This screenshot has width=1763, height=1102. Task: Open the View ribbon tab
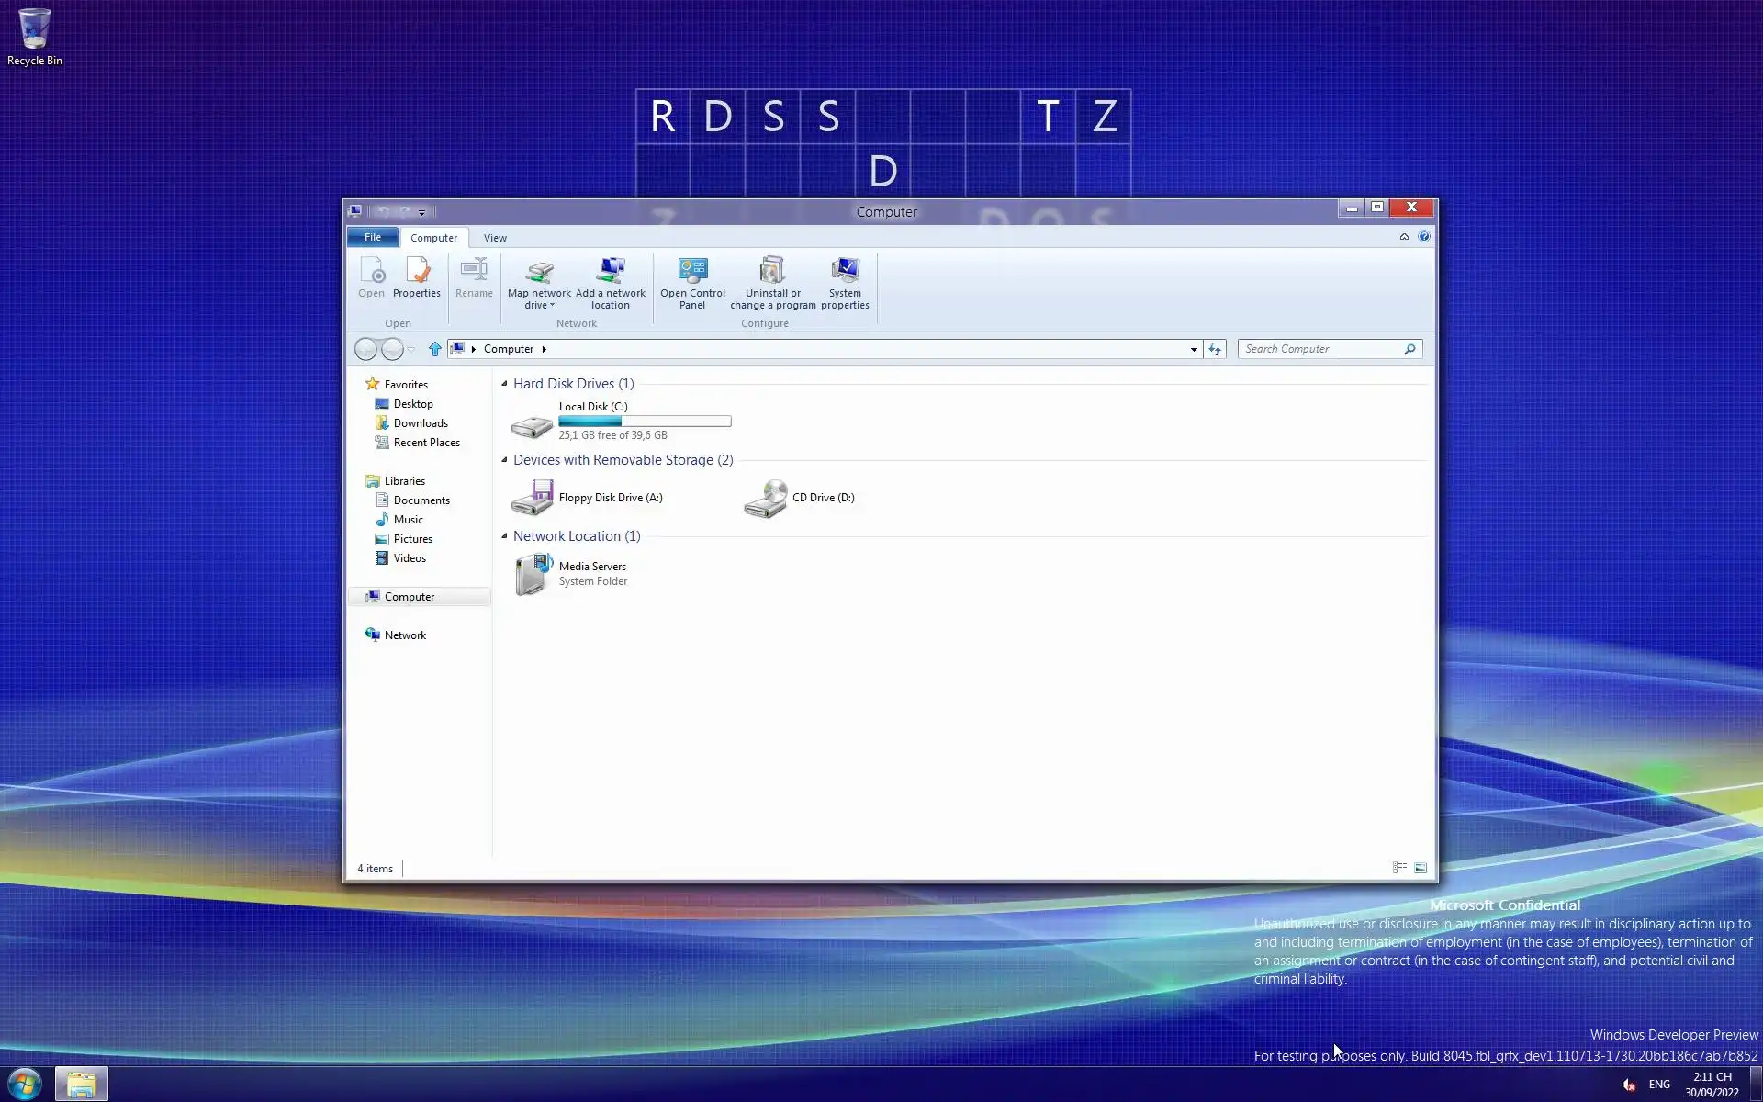[x=495, y=238]
